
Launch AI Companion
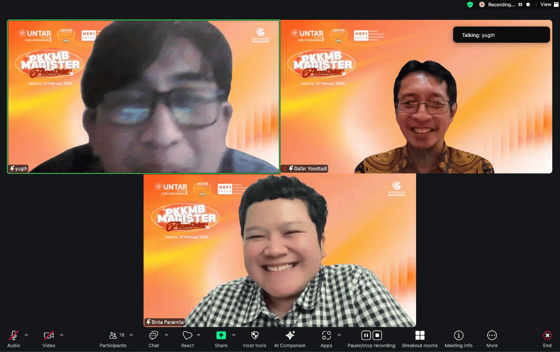pyautogui.click(x=290, y=335)
